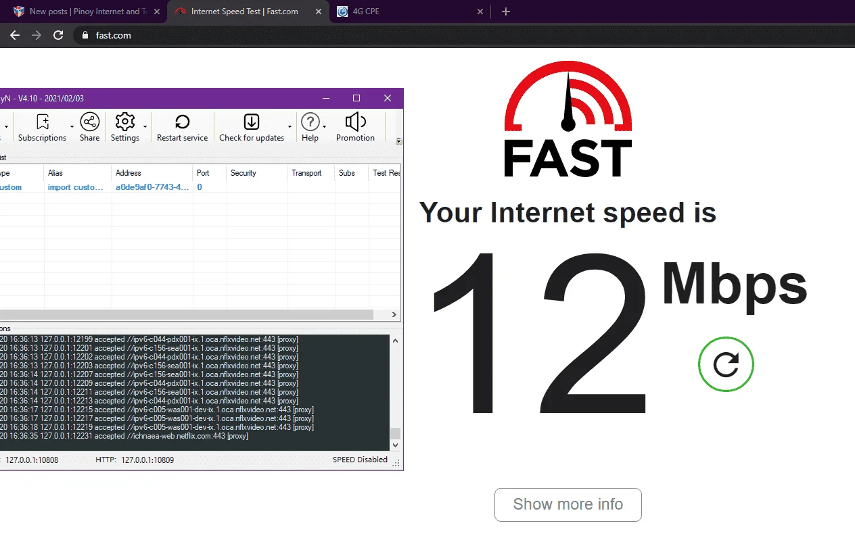Viewport: 855px width, 540px height.
Task: Open the v2rayN toolbar overflow arrow
Action: (398, 141)
